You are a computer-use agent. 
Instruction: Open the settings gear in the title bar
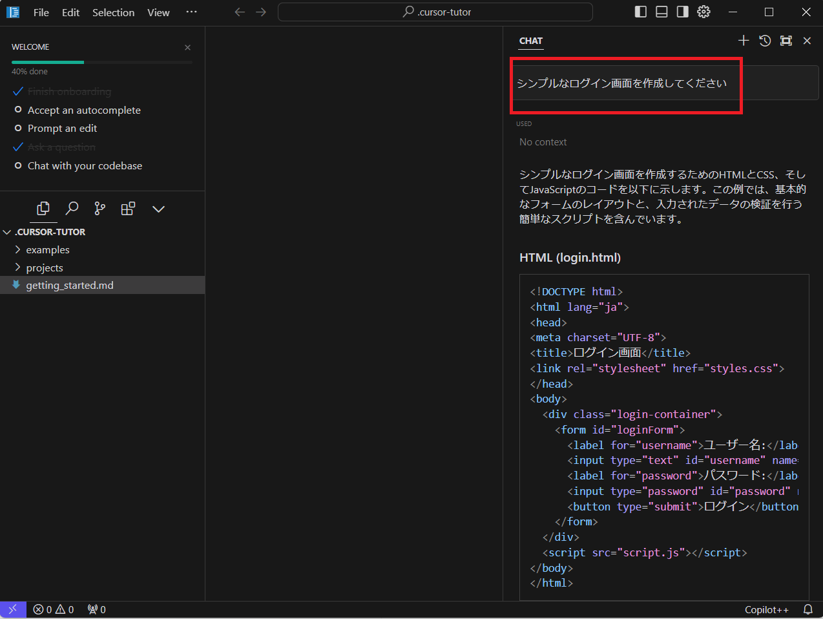click(704, 12)
